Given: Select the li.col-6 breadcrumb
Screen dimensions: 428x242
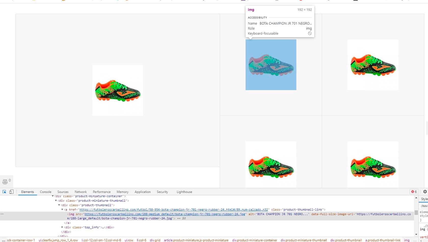Looking at the screenshot, I should [142, 240].
